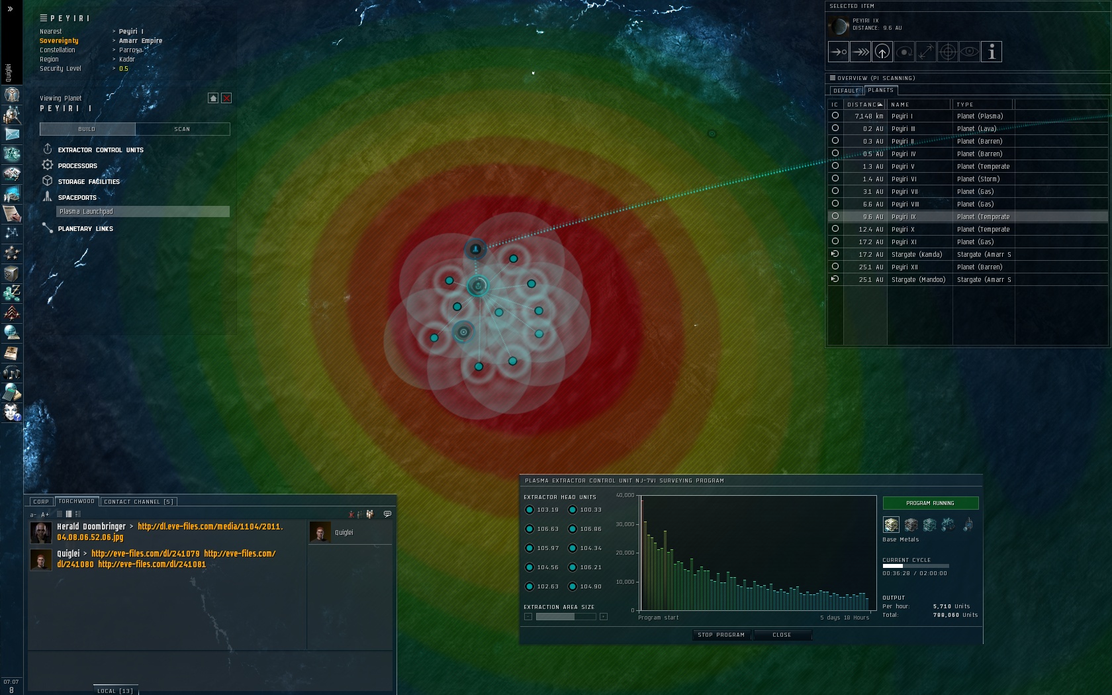Close the extractor surveying program window
Viewport: 1112px width, 695px height.
tap(782, 635)
